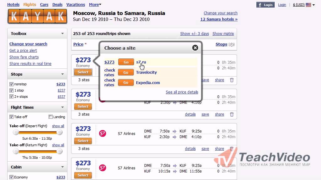Click the nonstop $233 price link
The width and height of the screenshot is (321, 180).
coord(61,84)
